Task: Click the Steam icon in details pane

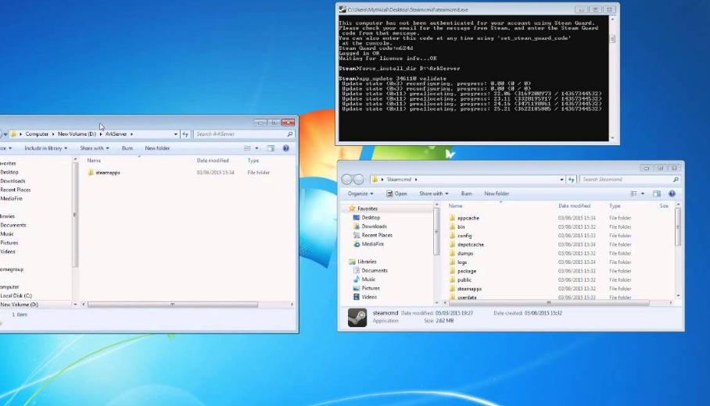Action: (x=357, y=317)
